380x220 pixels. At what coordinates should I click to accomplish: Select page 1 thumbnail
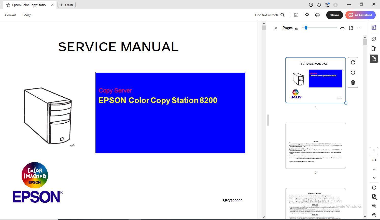316,80
